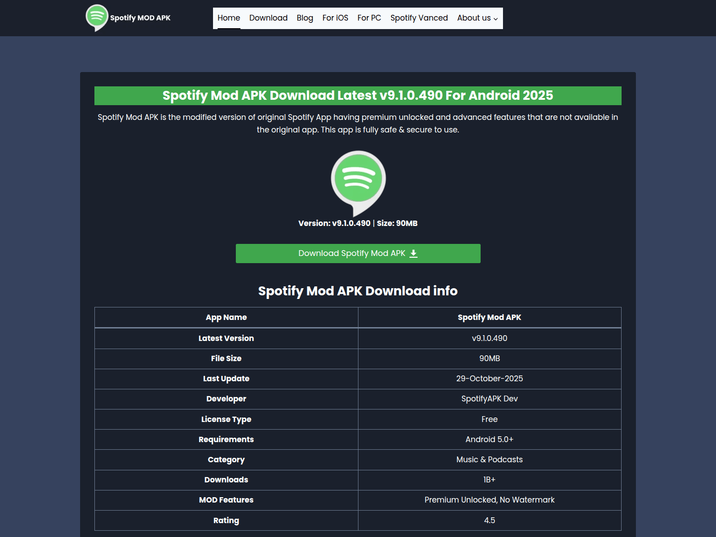Select the Downloads row label
The height and width of the screenshot is (537, 716).
point(226,480)
